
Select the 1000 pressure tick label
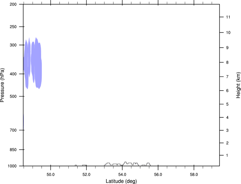[12, 166]
